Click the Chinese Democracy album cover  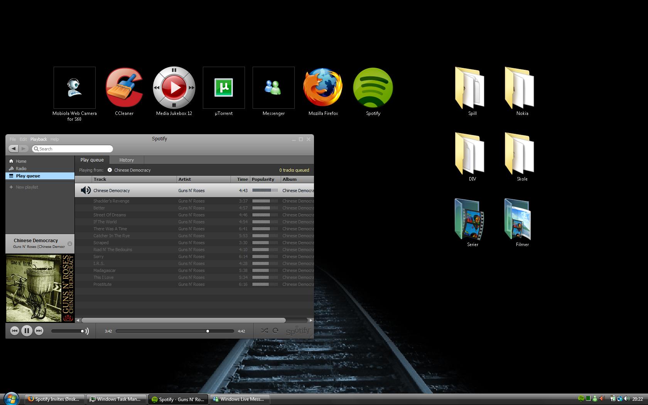click(x=40, y=288)
